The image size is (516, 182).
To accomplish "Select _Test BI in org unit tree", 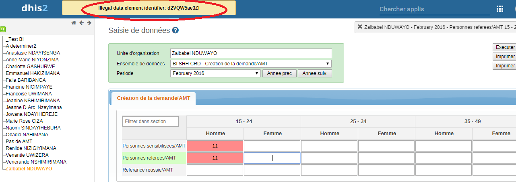I will pos(15,39).
